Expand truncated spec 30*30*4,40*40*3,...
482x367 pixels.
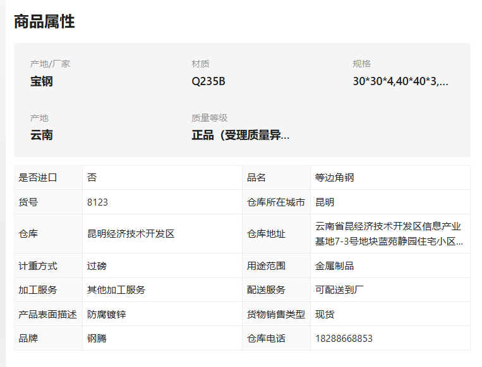[x=401, y=81]
